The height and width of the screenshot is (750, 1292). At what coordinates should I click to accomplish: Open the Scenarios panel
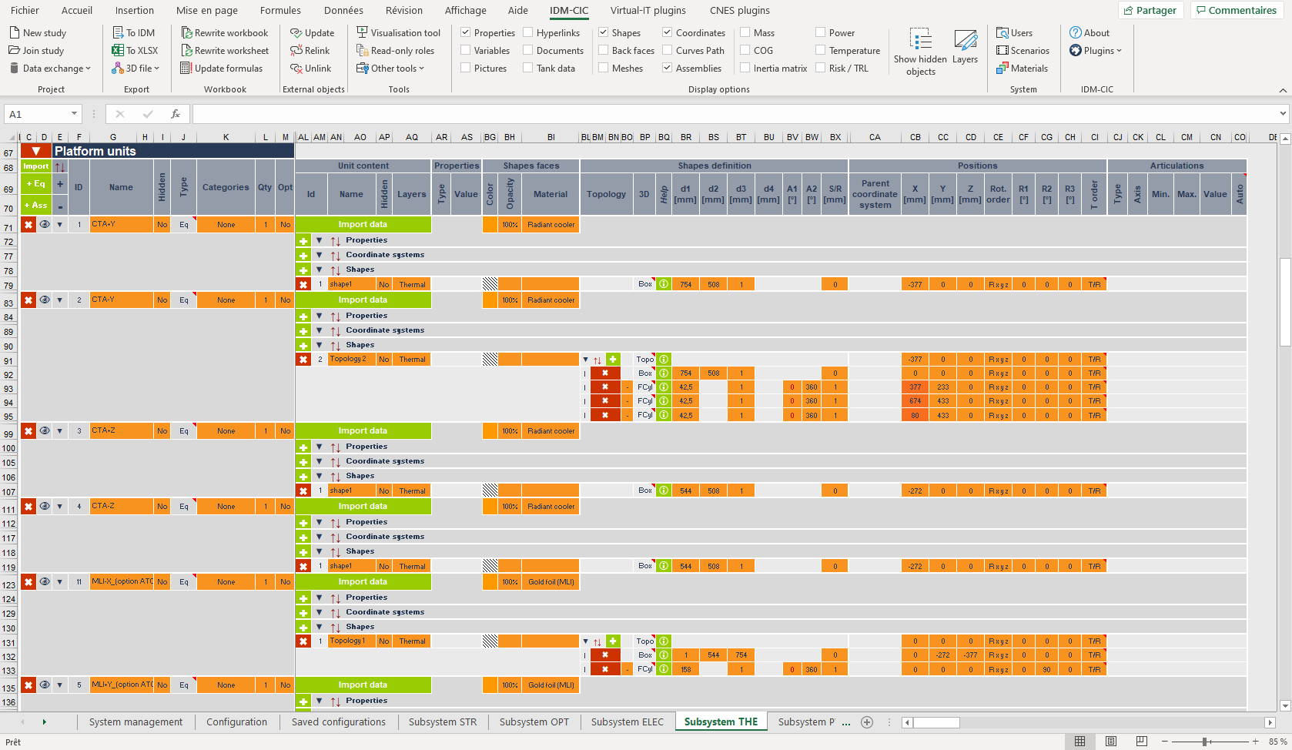point(1024,50)
